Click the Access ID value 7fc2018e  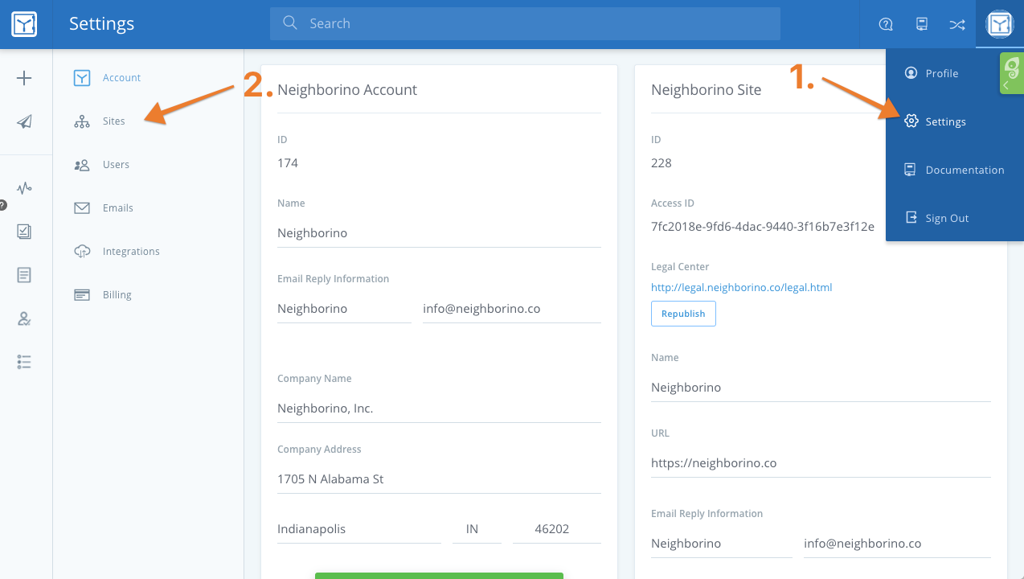point(763,227)
